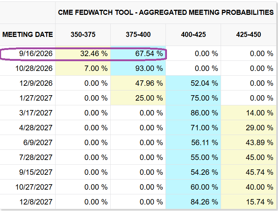Image resolution: width=278 pixels, height=211 pixels.
Task: Click the 54.26 % cell
Action: (193, 172)
